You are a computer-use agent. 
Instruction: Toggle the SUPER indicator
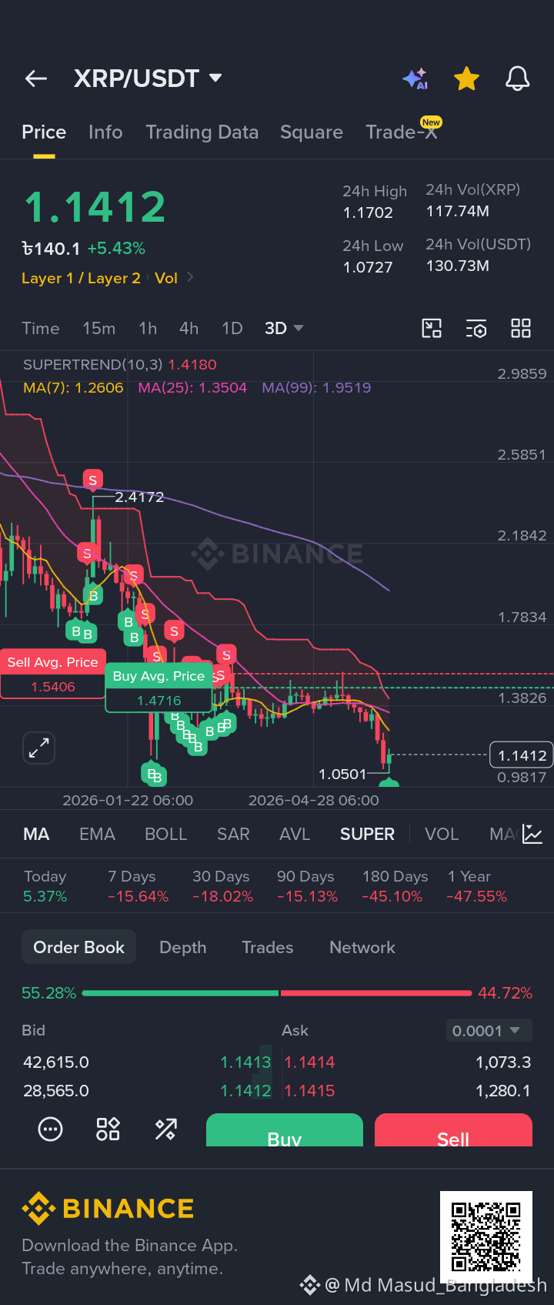click(367, 835)
